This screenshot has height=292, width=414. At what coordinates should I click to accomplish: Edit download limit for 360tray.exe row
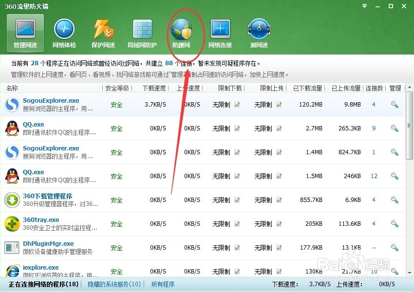point(237,224)
